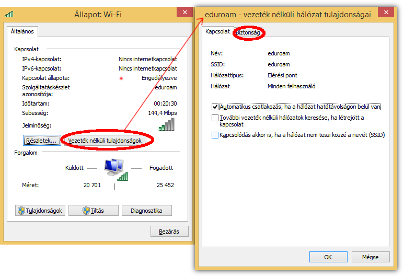Click the SSID value eduroam

click(279, 64)
